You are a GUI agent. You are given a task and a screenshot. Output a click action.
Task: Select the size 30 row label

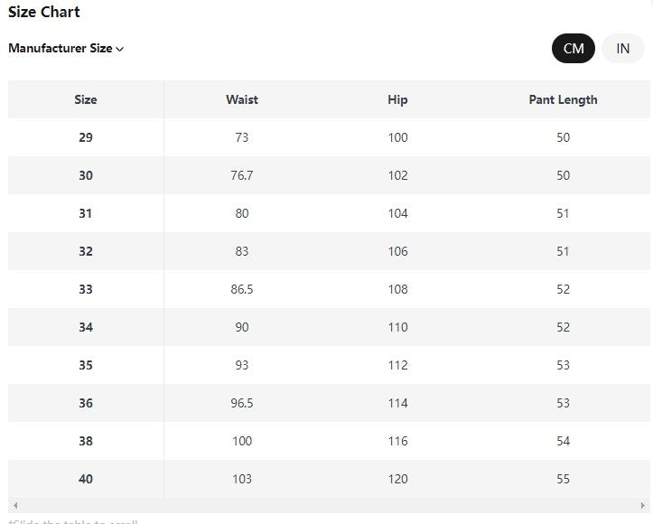point(86,175)
